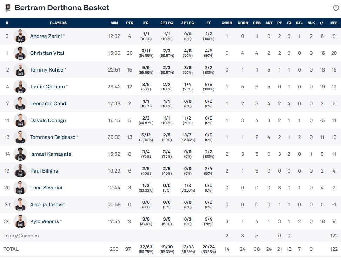Sort by the EFF column header
This screenshot has width=341, height=262.
[x=334, y=23]
